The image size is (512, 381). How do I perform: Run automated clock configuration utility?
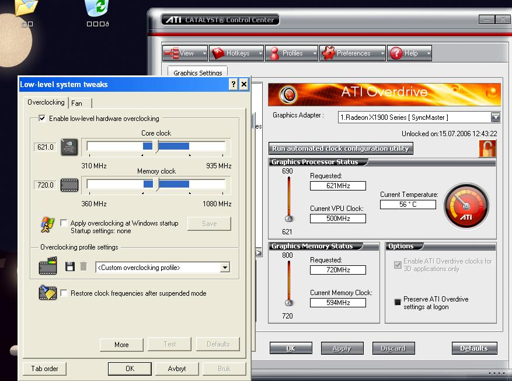340,148
